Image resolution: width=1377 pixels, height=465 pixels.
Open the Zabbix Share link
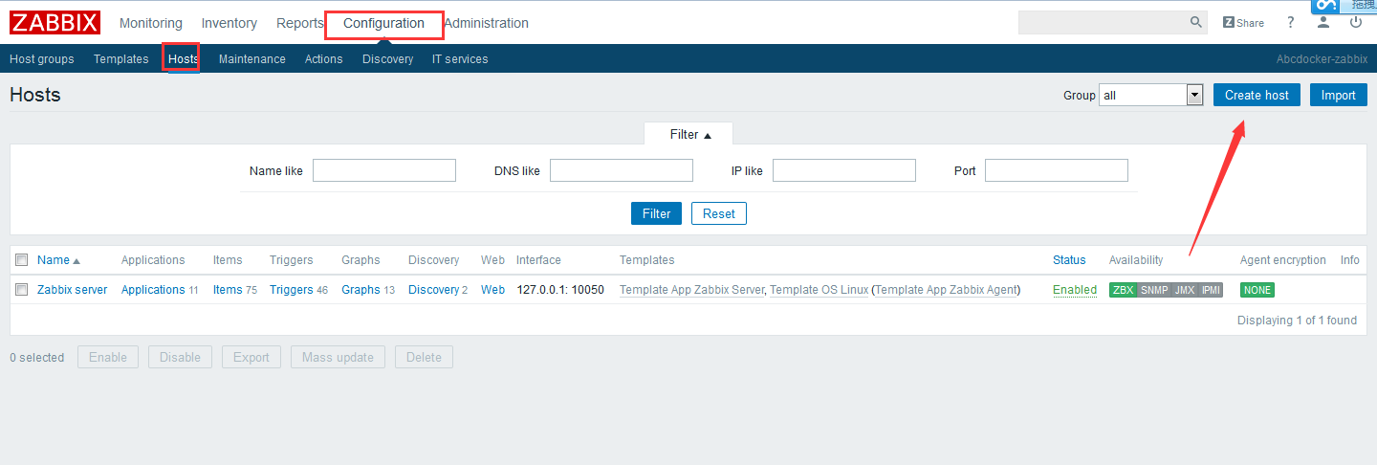[1243, 23]
